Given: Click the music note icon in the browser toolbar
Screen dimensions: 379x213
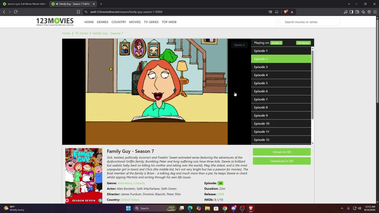Looking at the screenshot, I should click(x=346, y=12).
